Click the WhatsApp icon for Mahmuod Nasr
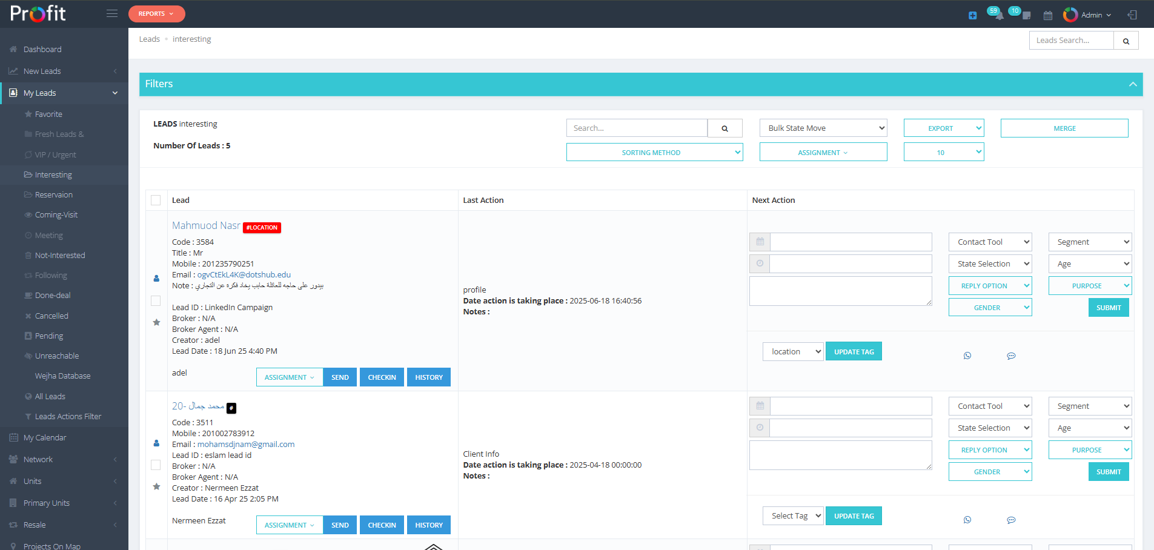Screen dimensions: 1154x550 (967, 356)
